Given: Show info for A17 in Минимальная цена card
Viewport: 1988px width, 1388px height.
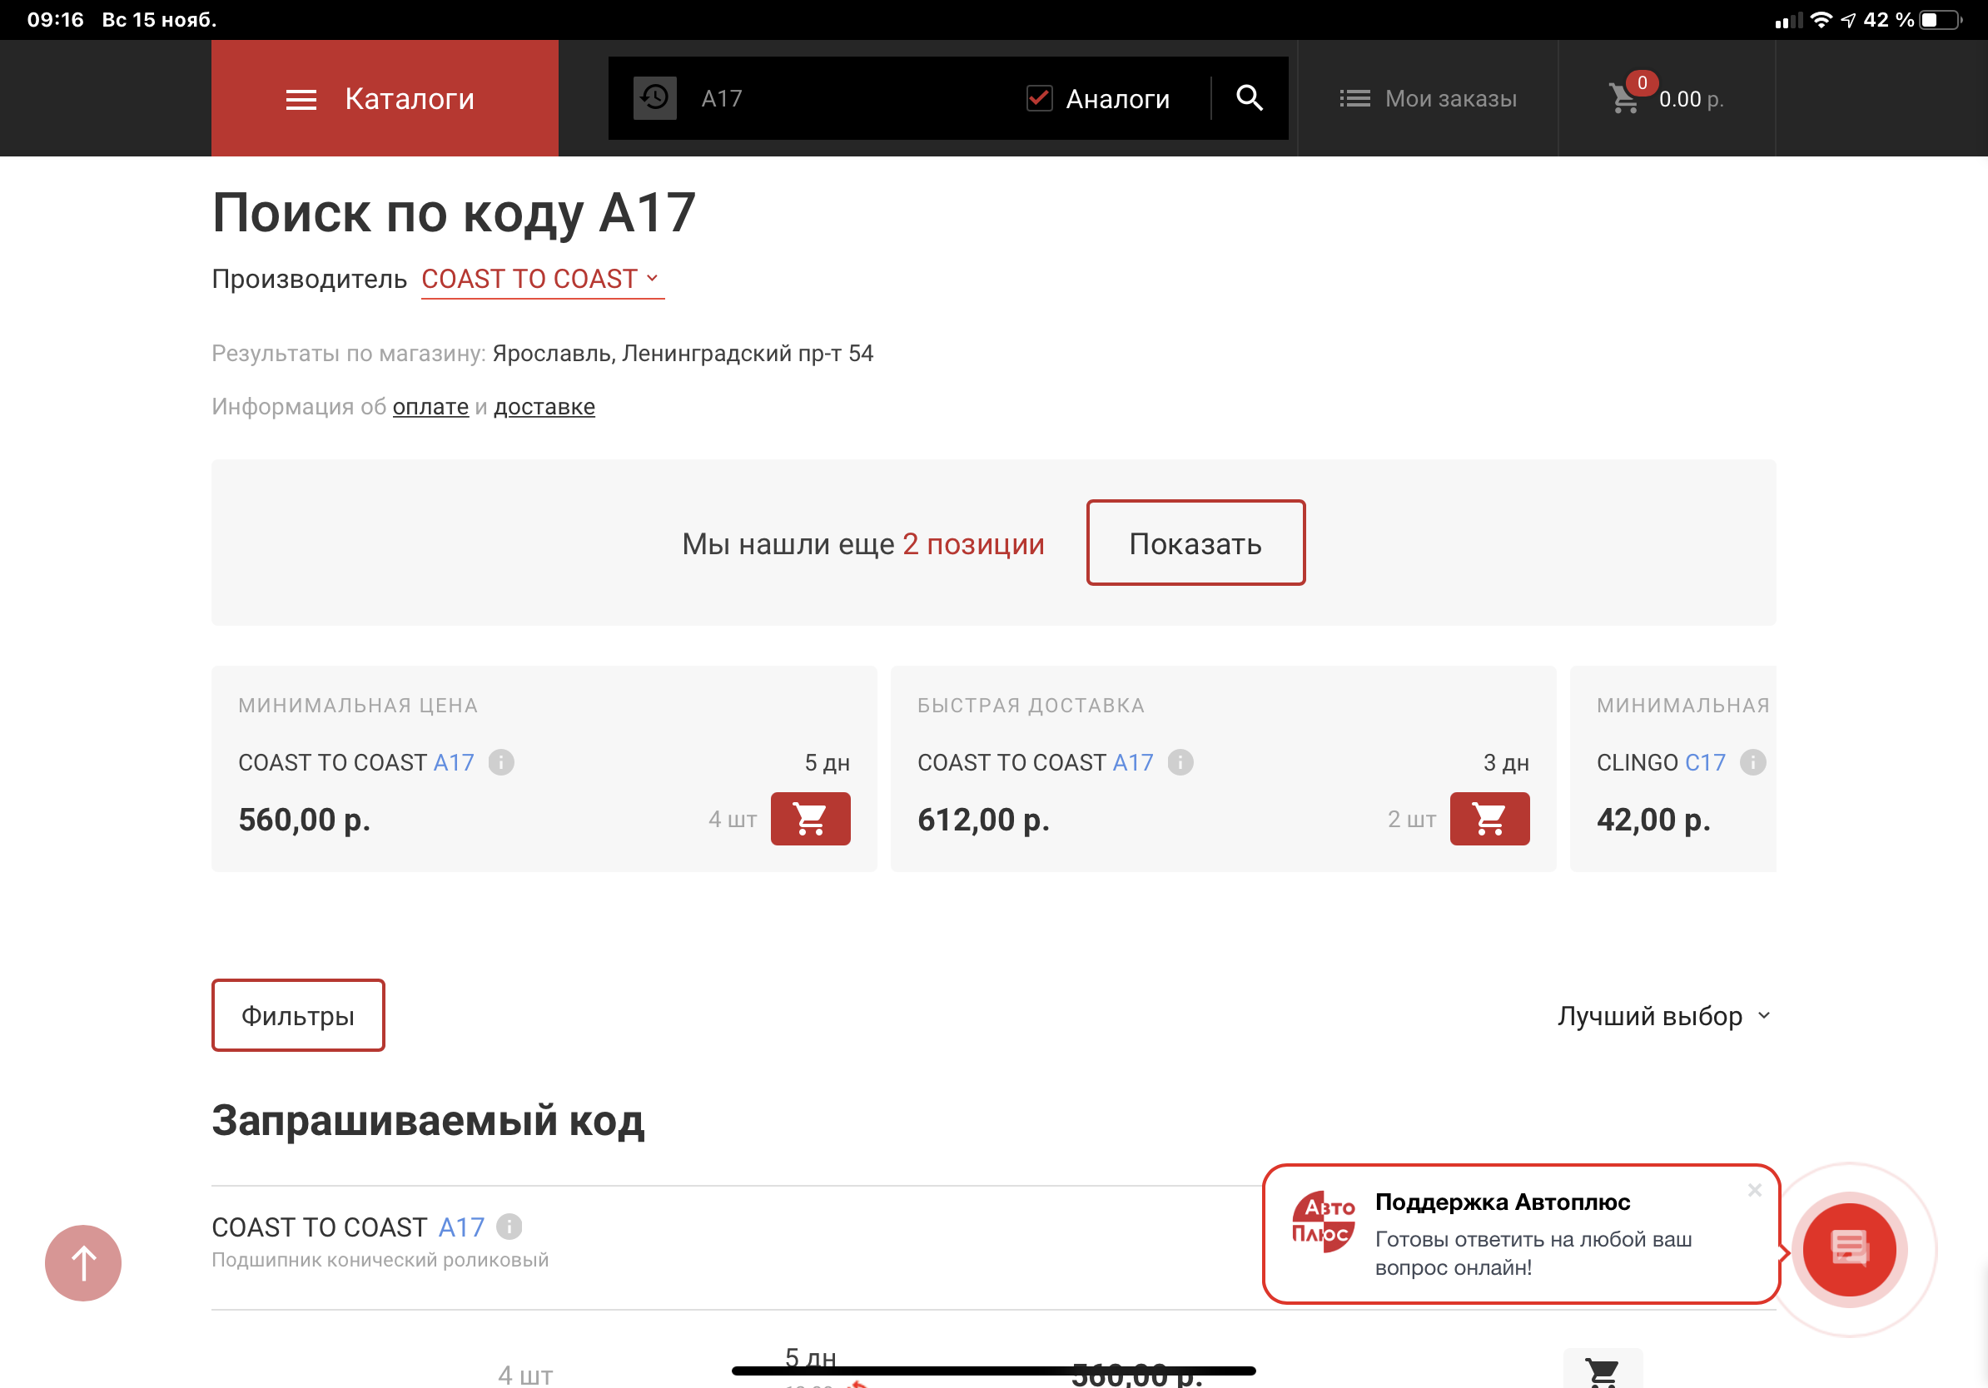Looking at the screenshot, I should coord(501,762).
